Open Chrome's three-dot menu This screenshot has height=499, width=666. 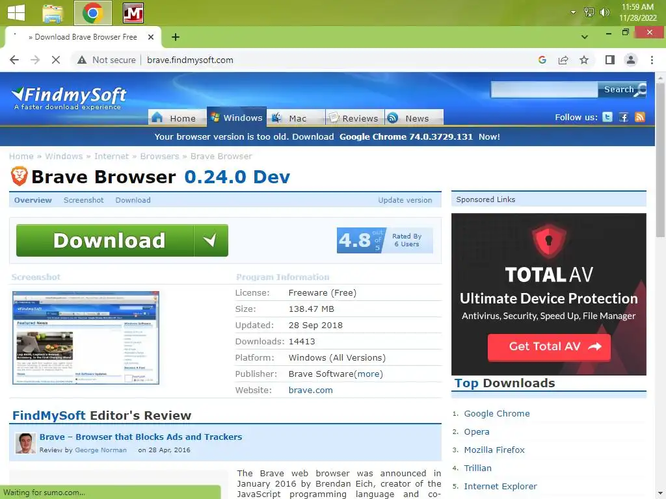(x=652, y=60)
